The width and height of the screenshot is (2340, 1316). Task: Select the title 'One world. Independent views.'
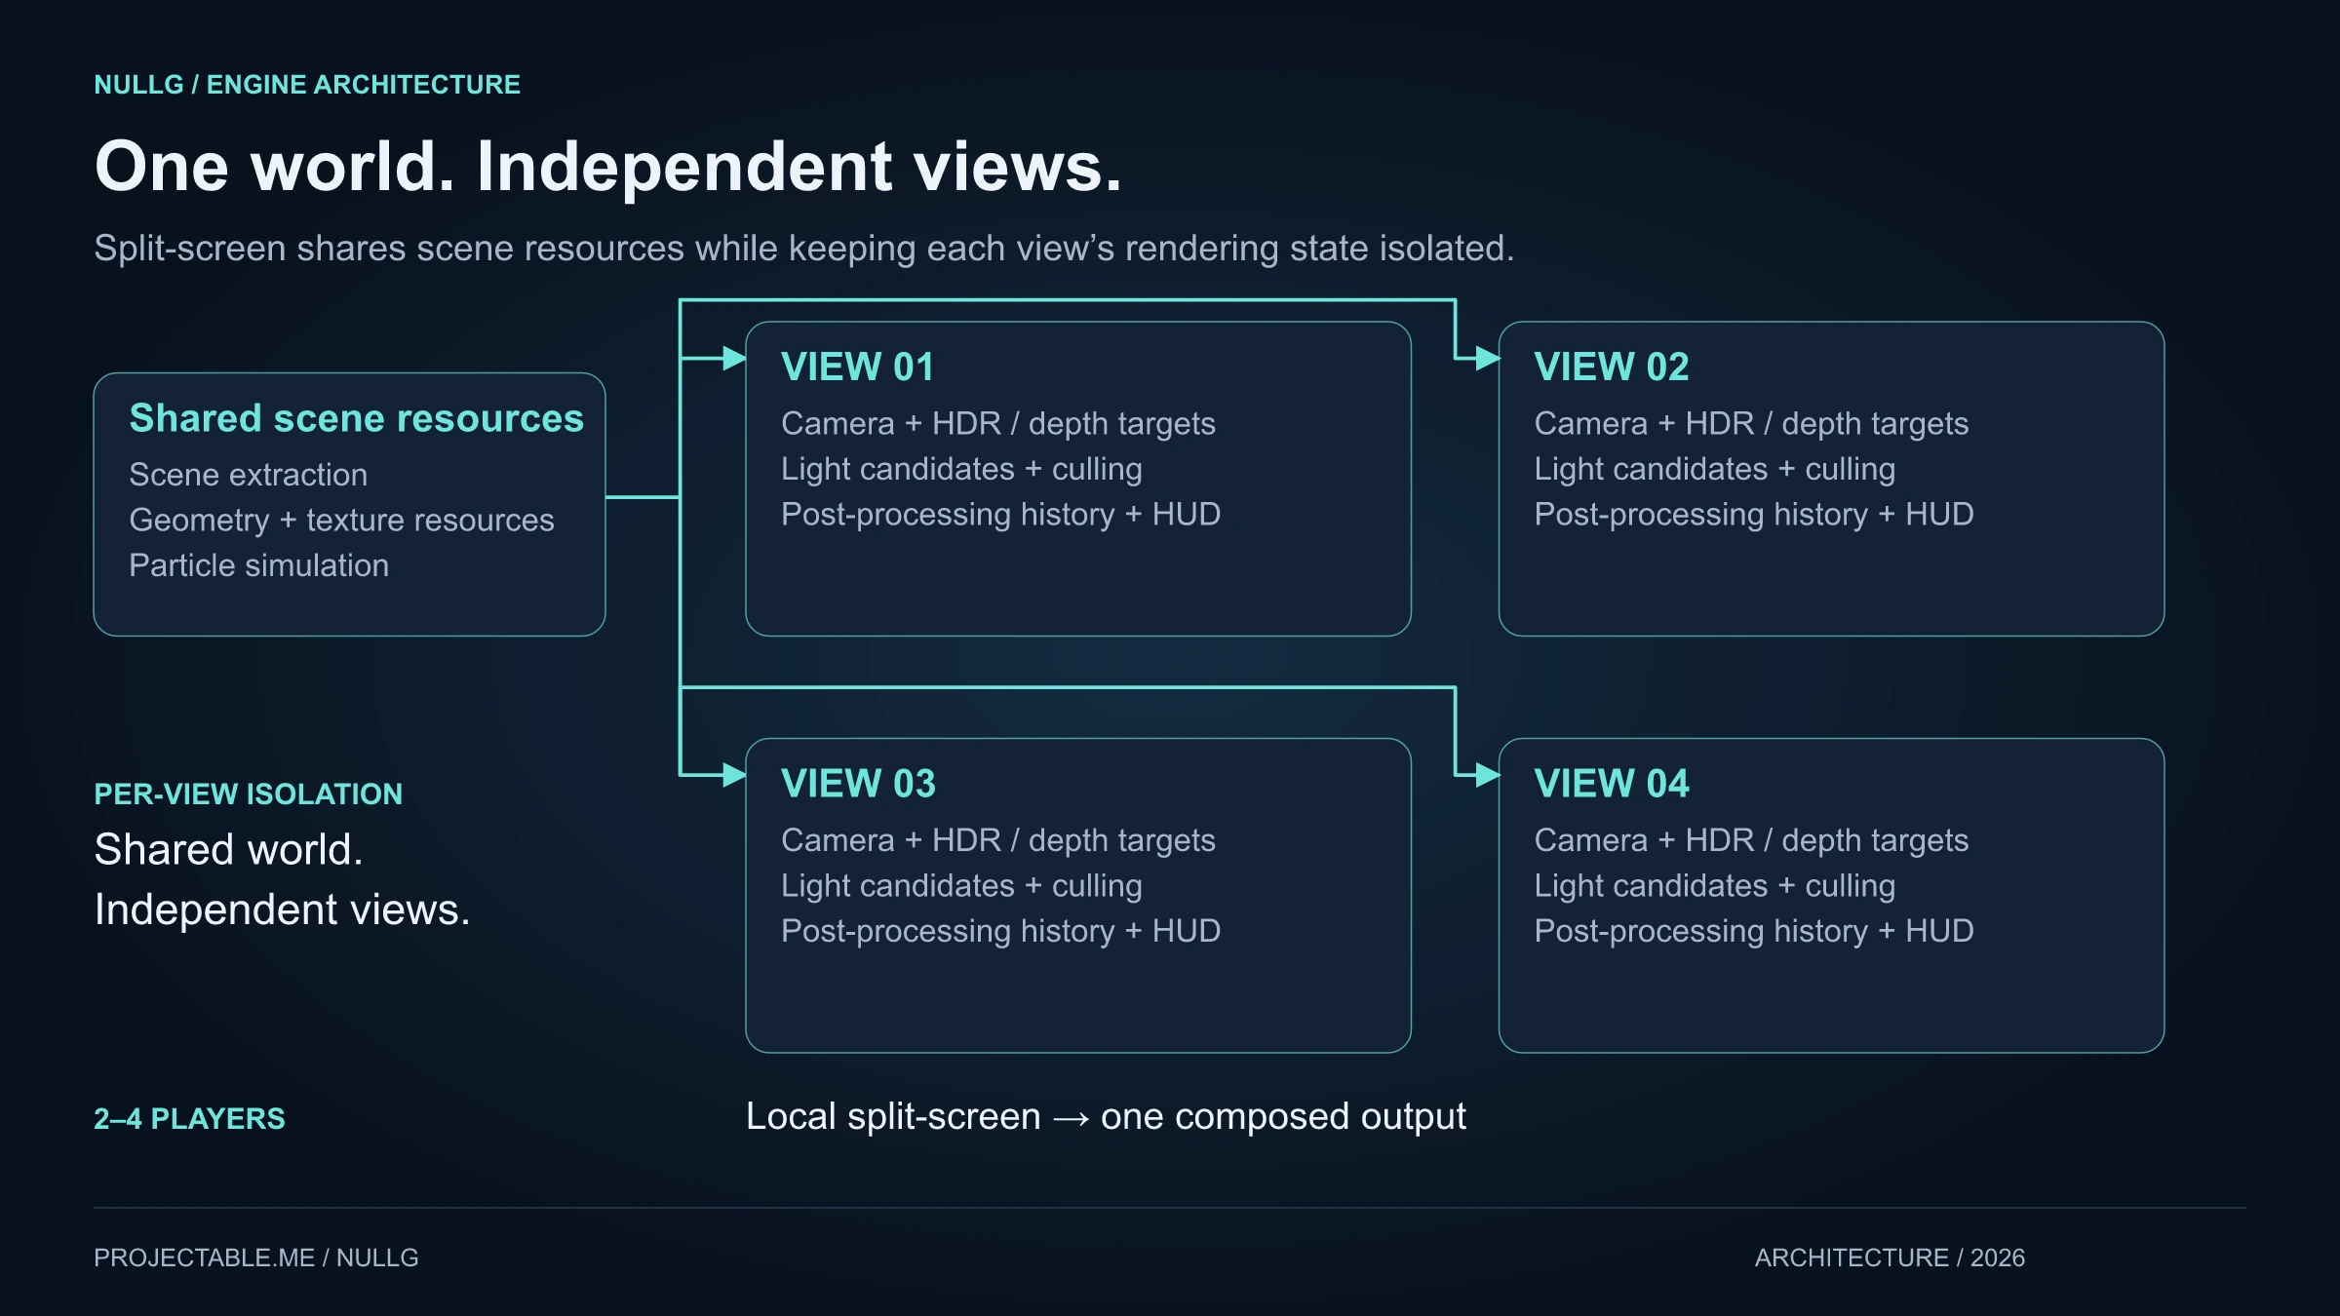pos(608,166)
